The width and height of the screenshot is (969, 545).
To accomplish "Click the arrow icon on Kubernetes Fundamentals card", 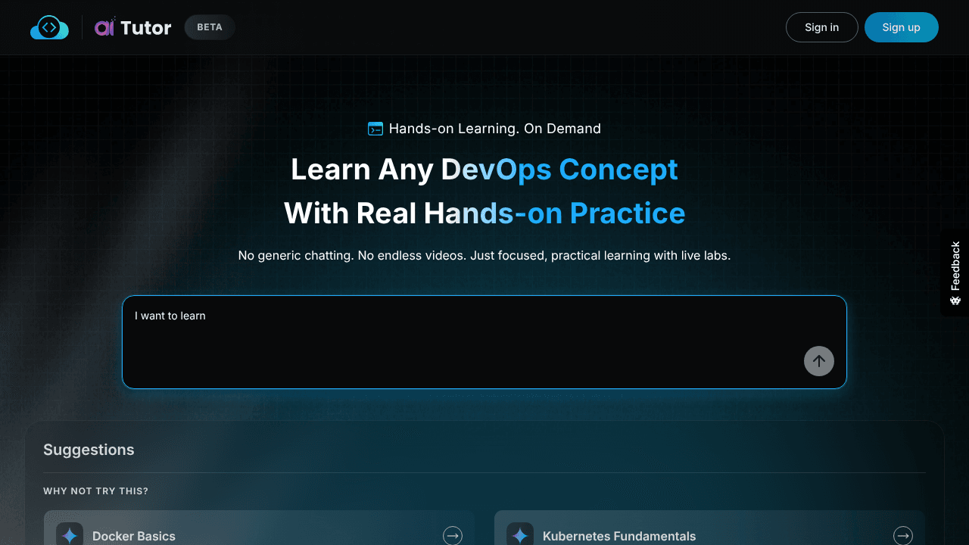I will (x=903, y=536).
